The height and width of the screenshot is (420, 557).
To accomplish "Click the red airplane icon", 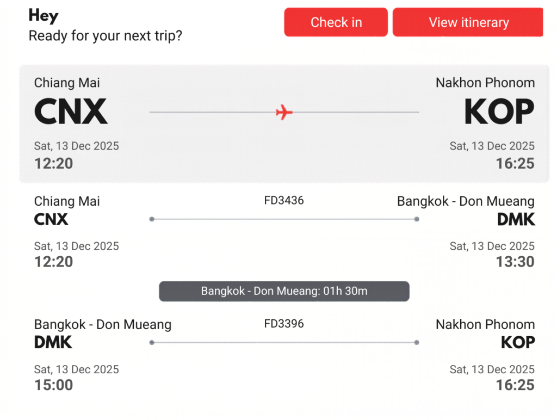I will coord(284,113).
